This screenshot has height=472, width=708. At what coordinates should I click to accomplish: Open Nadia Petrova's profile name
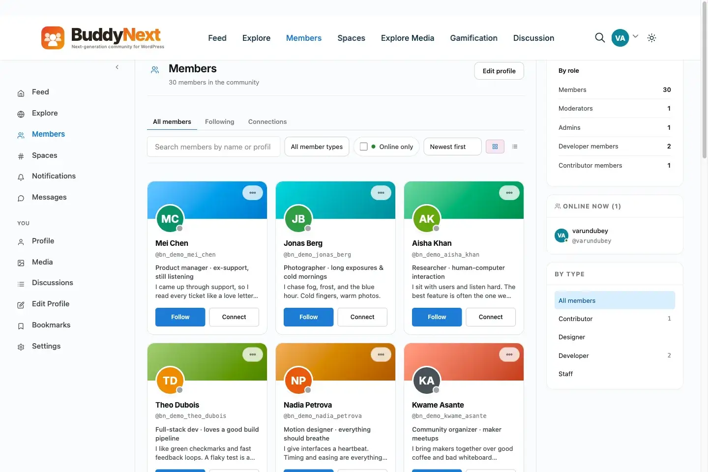point(308,405)
